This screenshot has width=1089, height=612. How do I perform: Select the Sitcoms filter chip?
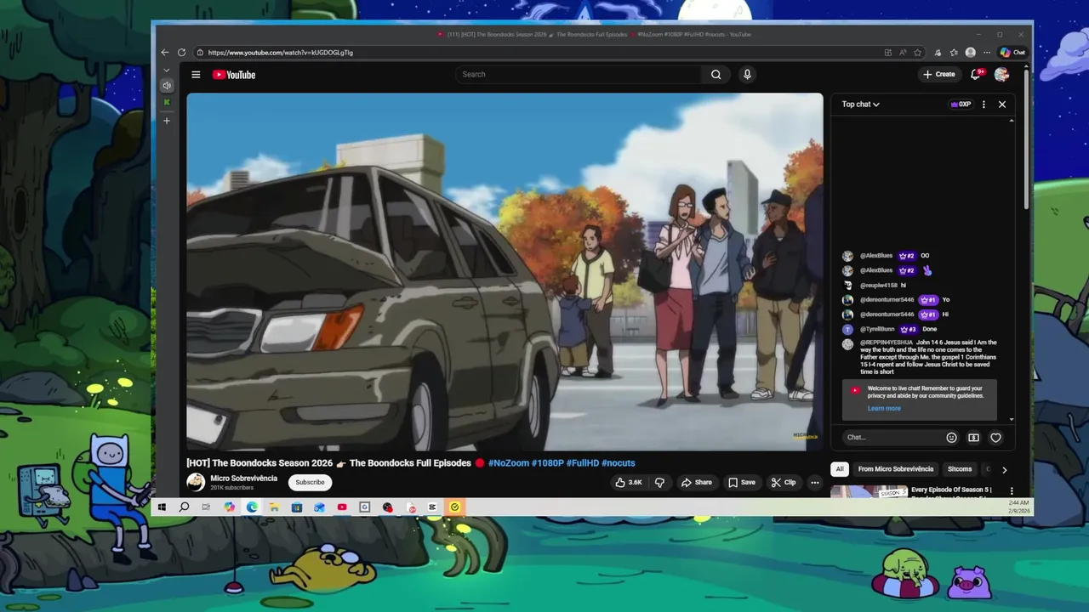point(960,469)
